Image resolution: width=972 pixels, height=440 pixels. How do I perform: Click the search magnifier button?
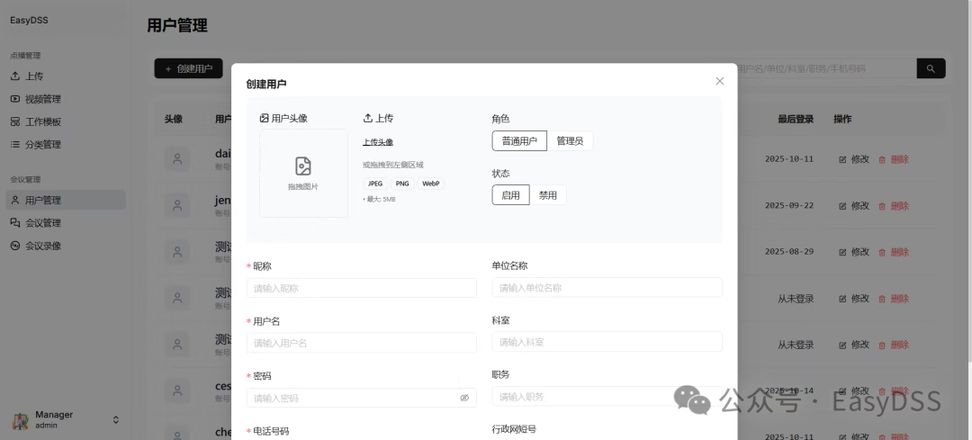(x=931, y=68)
